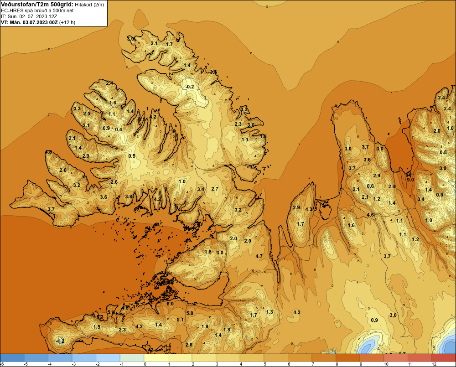
Task: Click the valid time 'VT: Mán. 03.07.2023 00Z'
Action: click(x=29, y=22)
